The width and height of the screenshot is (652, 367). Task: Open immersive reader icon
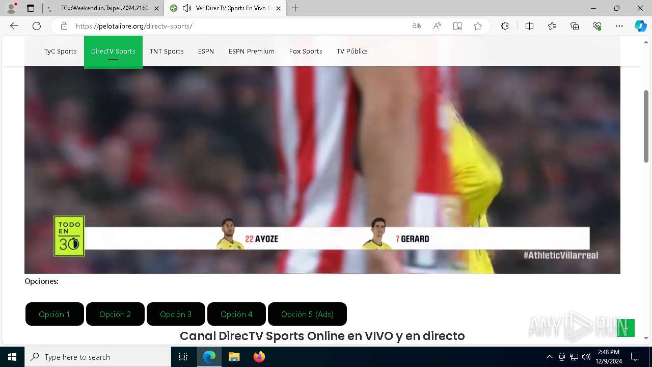pos(457,26)
